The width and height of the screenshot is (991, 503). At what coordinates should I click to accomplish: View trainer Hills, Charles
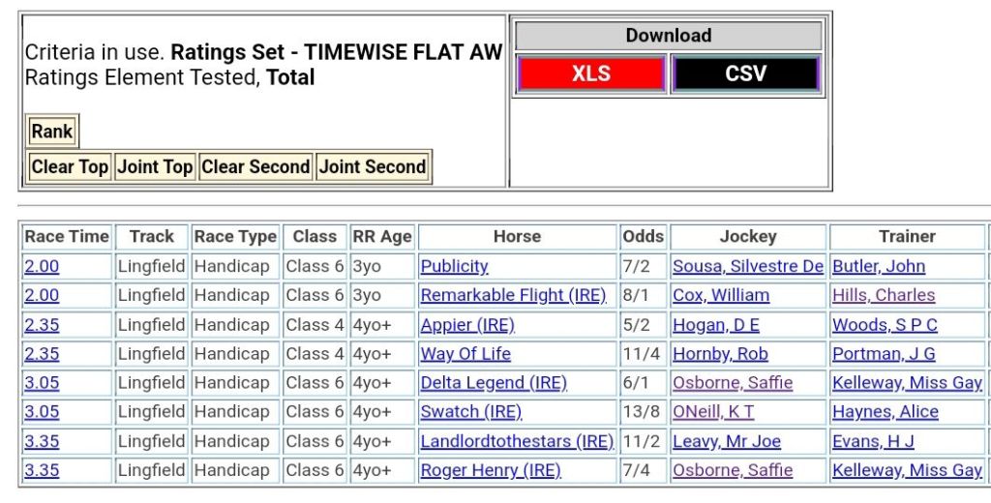click(x=884, y=295)
